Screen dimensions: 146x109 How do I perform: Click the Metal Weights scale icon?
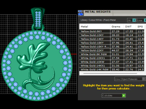[x=81, y=13]
